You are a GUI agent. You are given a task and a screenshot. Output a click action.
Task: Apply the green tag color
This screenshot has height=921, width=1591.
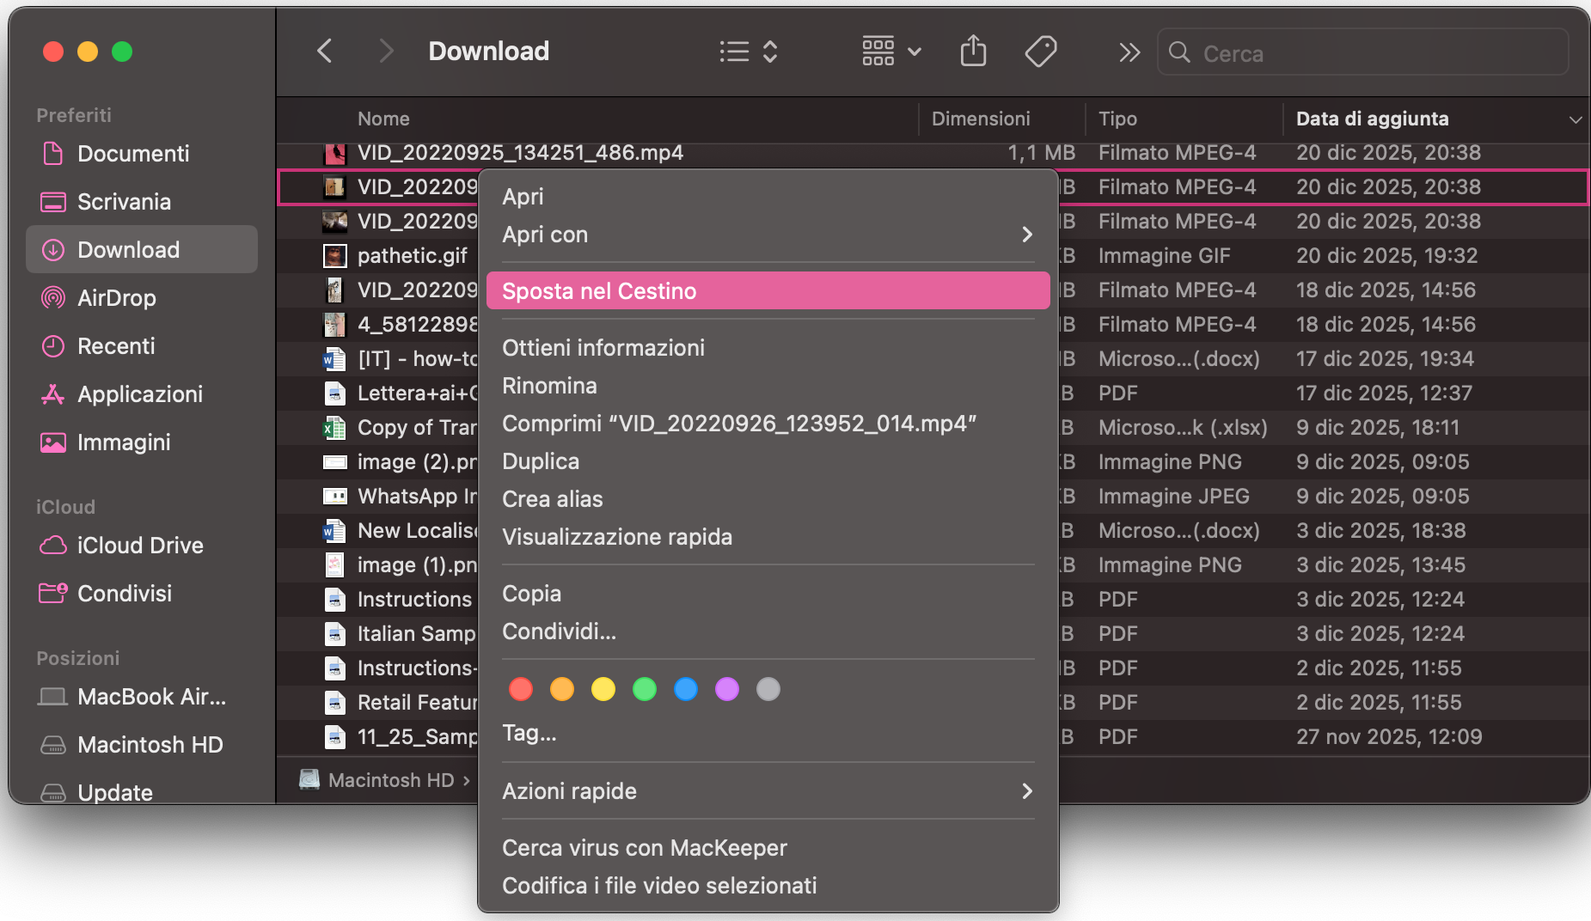click(x=645, y=688)
